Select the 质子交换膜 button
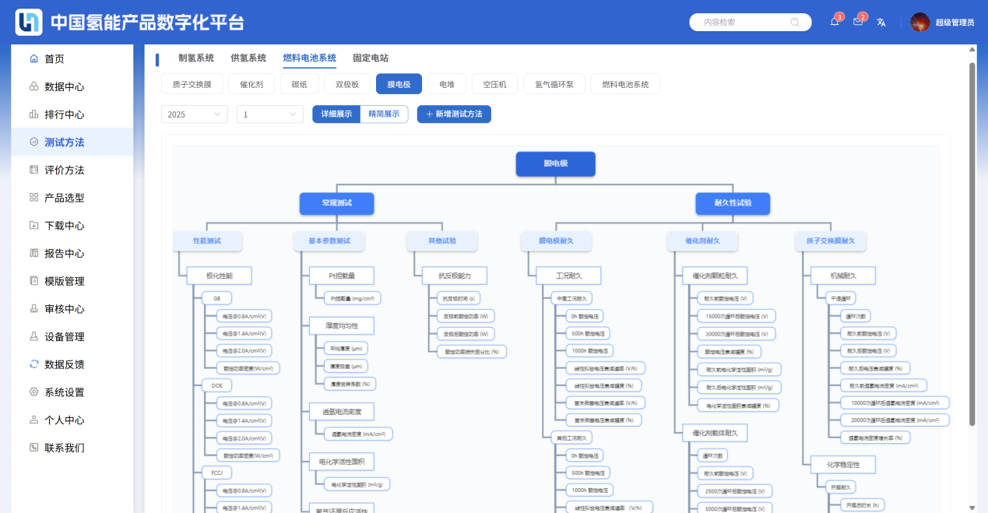Screen dimensions: 988x513 (x=192, y=84)
